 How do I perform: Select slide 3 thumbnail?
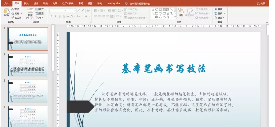tap(28, 91)
